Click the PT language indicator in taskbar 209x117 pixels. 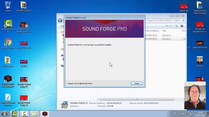(x=175, y=113)
